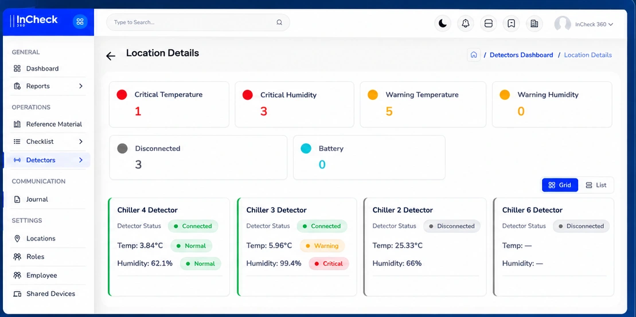The image size is (636, 317).
Task: Click Warning badge on Chiller 3
Action: pyautogui.click(x=322, y=246)
